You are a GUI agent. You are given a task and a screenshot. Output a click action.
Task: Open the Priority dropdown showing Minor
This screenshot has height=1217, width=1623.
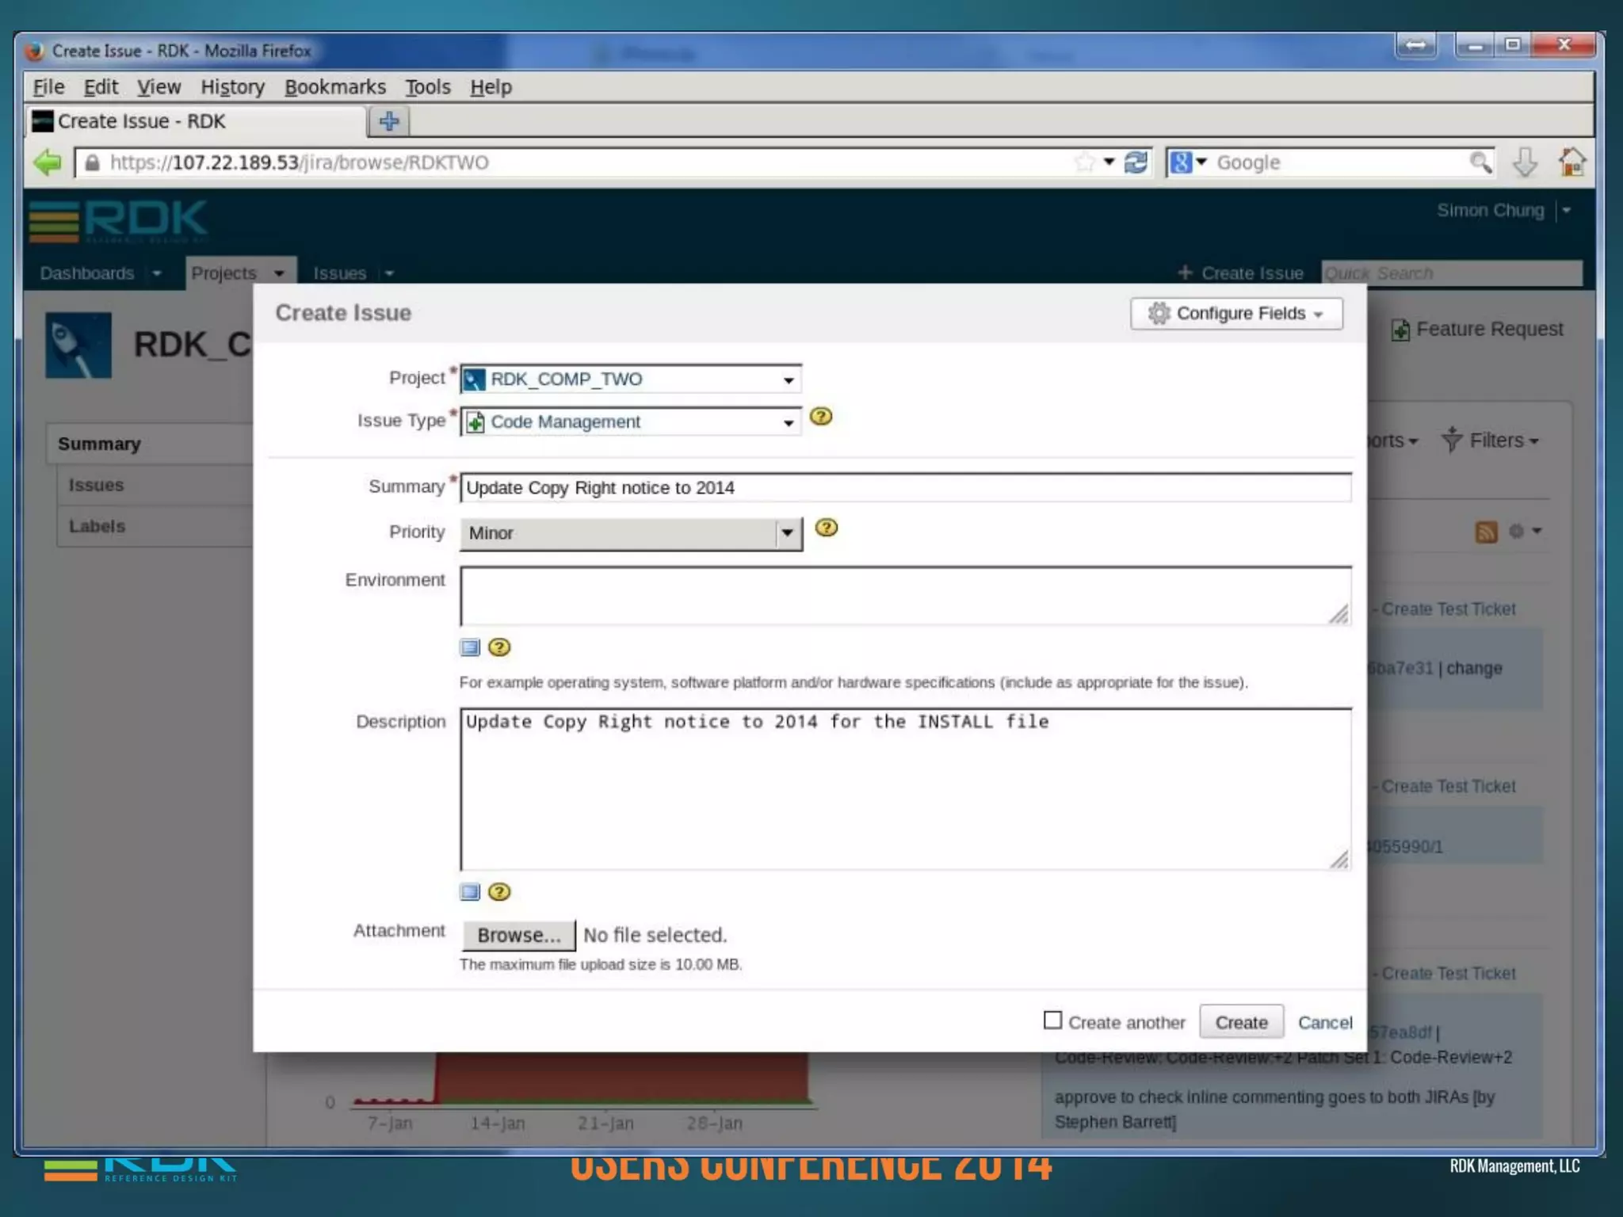coord(631,533)
